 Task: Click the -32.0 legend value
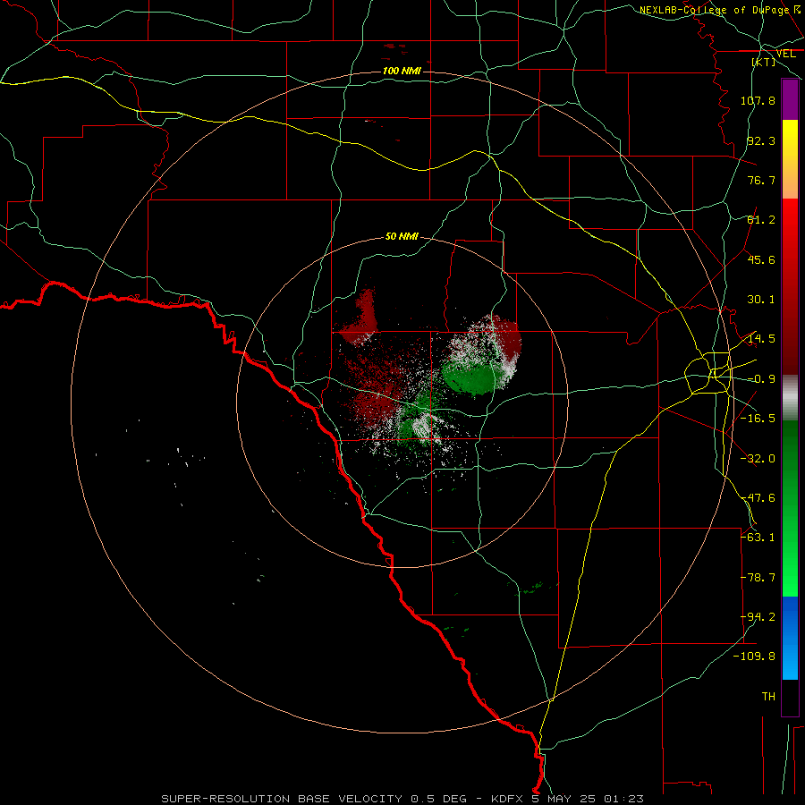(x=758, y=459)
